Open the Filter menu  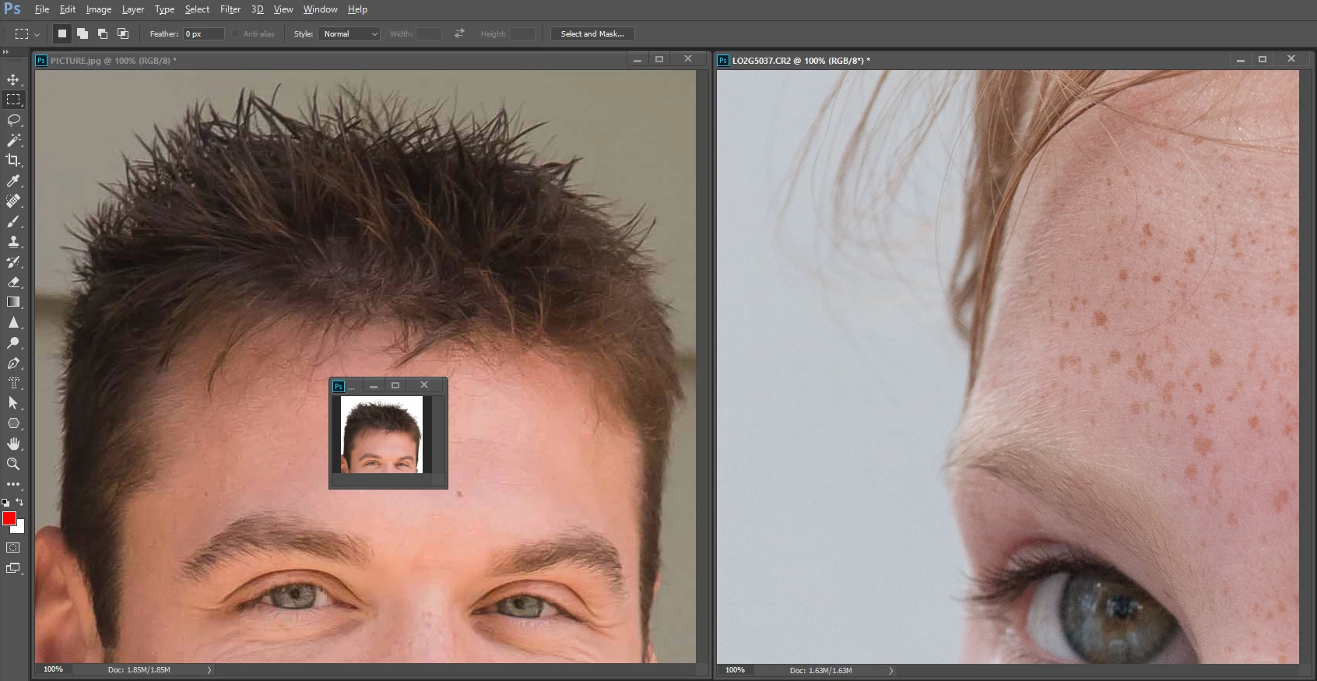(230, 9)
